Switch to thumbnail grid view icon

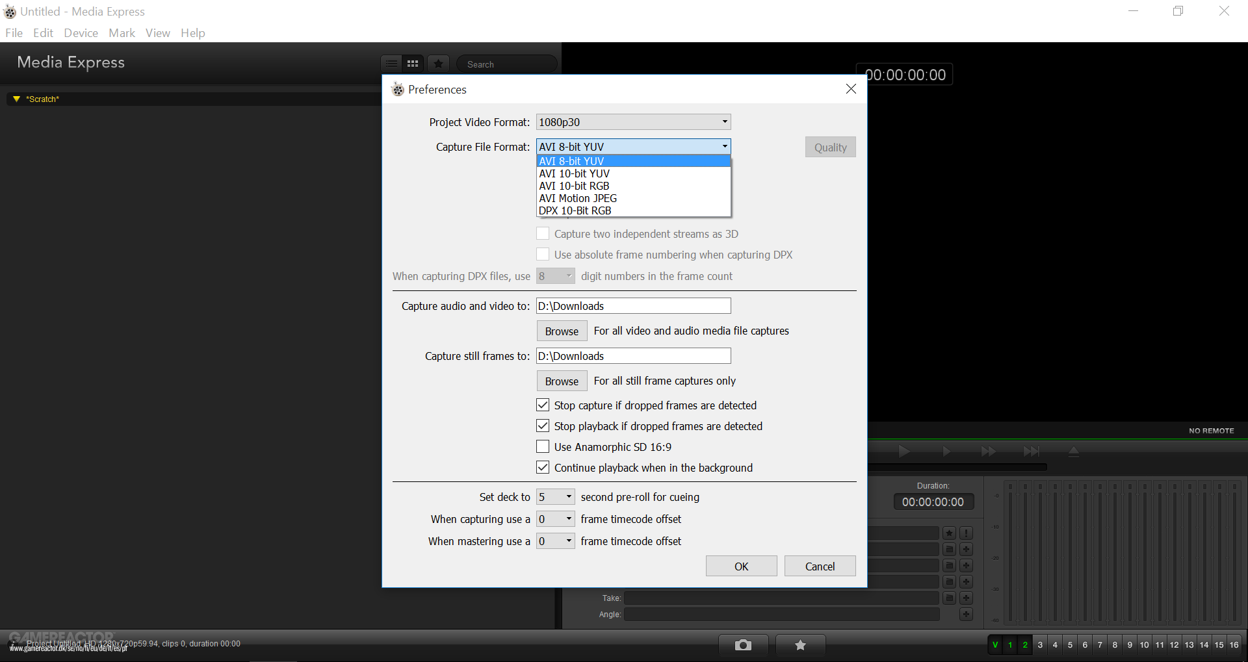[413, 64]
